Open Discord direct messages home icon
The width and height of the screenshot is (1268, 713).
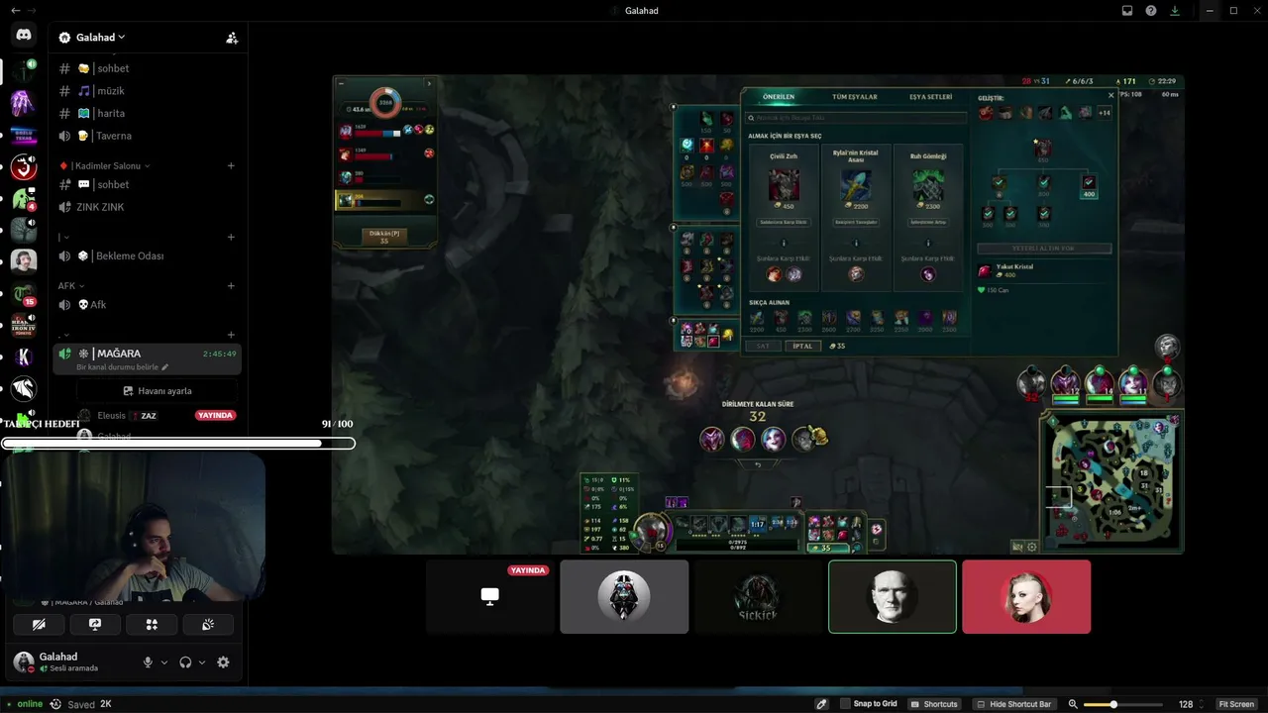(x=24, y=36)
